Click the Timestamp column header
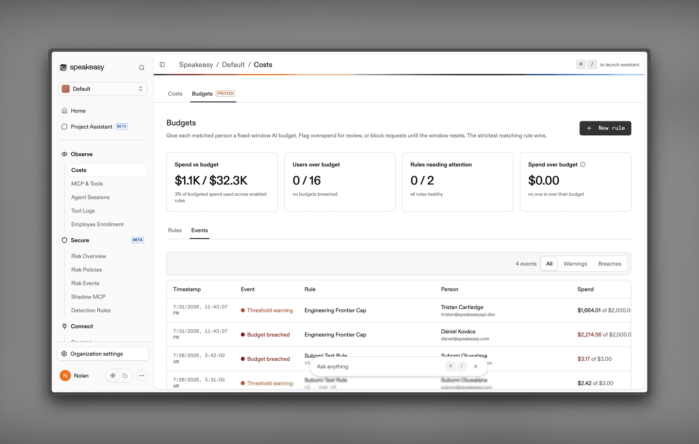Viewport: 699px width, 444px height. pos(187,289)
